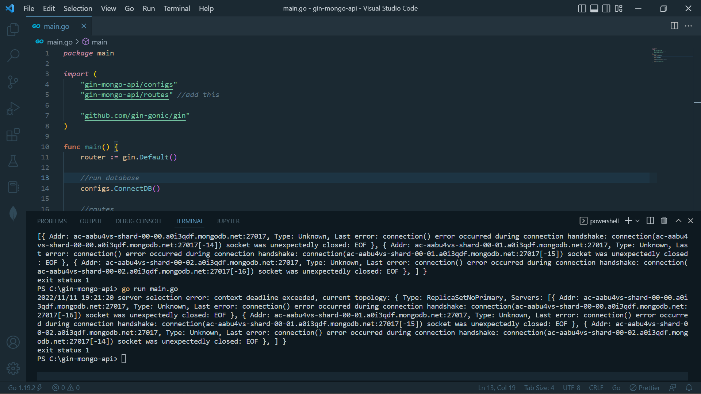The width and height of the screenshot is (701, 394).
Task: Open the Explorer view in activity bar
Action: pyautogui.click(x=13, y=29)
